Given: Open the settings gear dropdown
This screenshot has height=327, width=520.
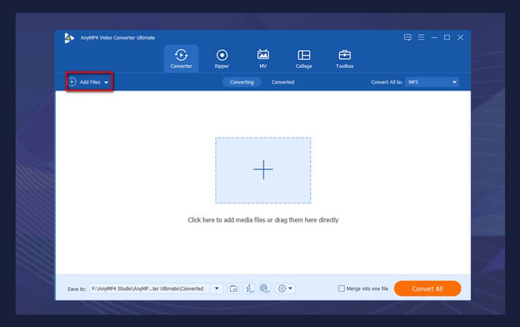Looking at the screenshot, I should click(x=286, y=289).
